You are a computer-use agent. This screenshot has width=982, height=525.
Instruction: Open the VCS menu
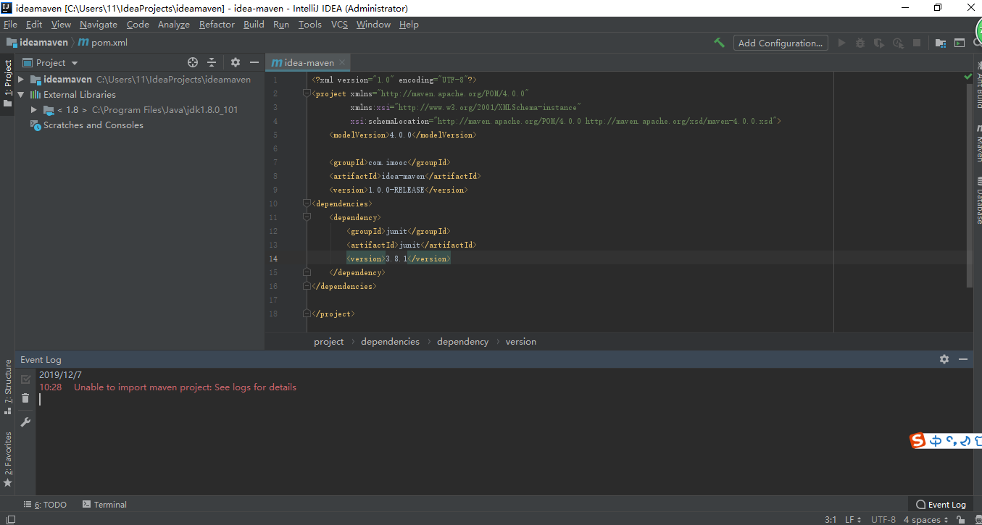point(339,24)
